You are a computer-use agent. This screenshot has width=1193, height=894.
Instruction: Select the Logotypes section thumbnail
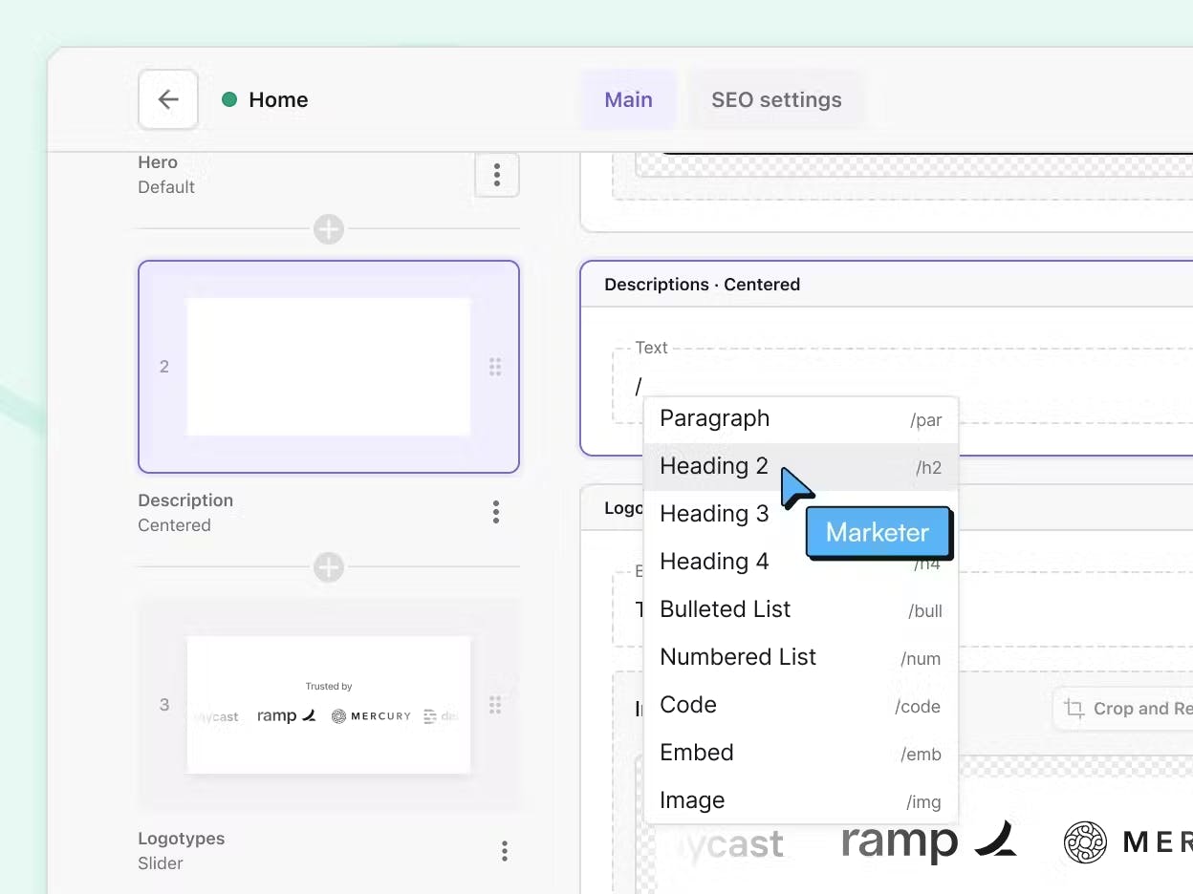click(329, 705)
